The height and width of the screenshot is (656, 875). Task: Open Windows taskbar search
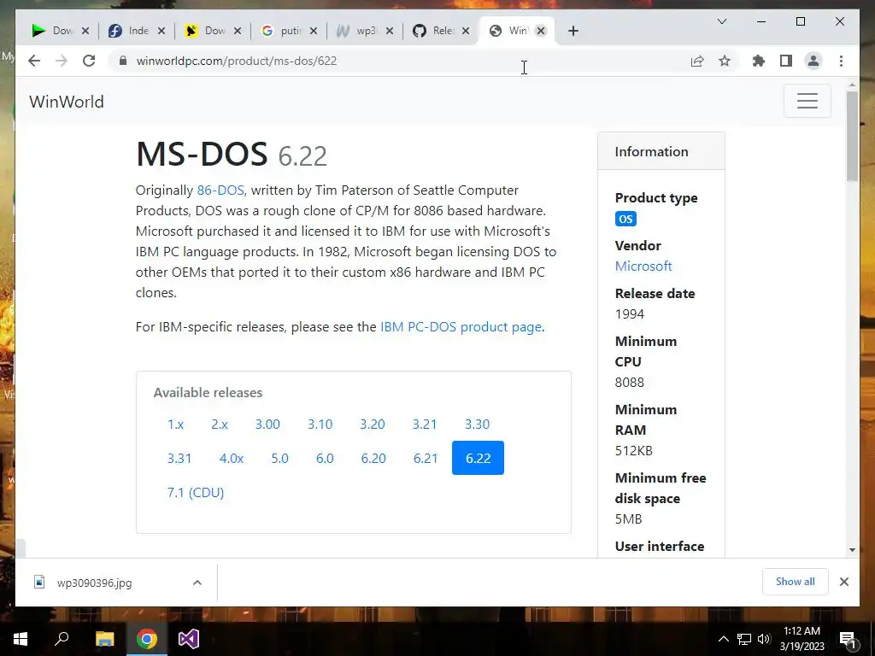62,639
